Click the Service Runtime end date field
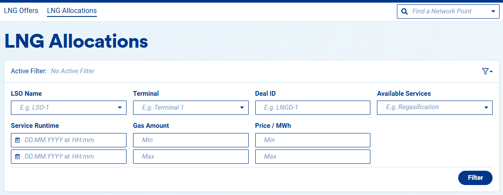The width and height of the screenshot is (503, 195). click(72, 156)
